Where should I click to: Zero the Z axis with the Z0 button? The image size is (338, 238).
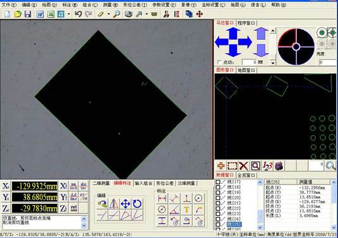[6, 208]
